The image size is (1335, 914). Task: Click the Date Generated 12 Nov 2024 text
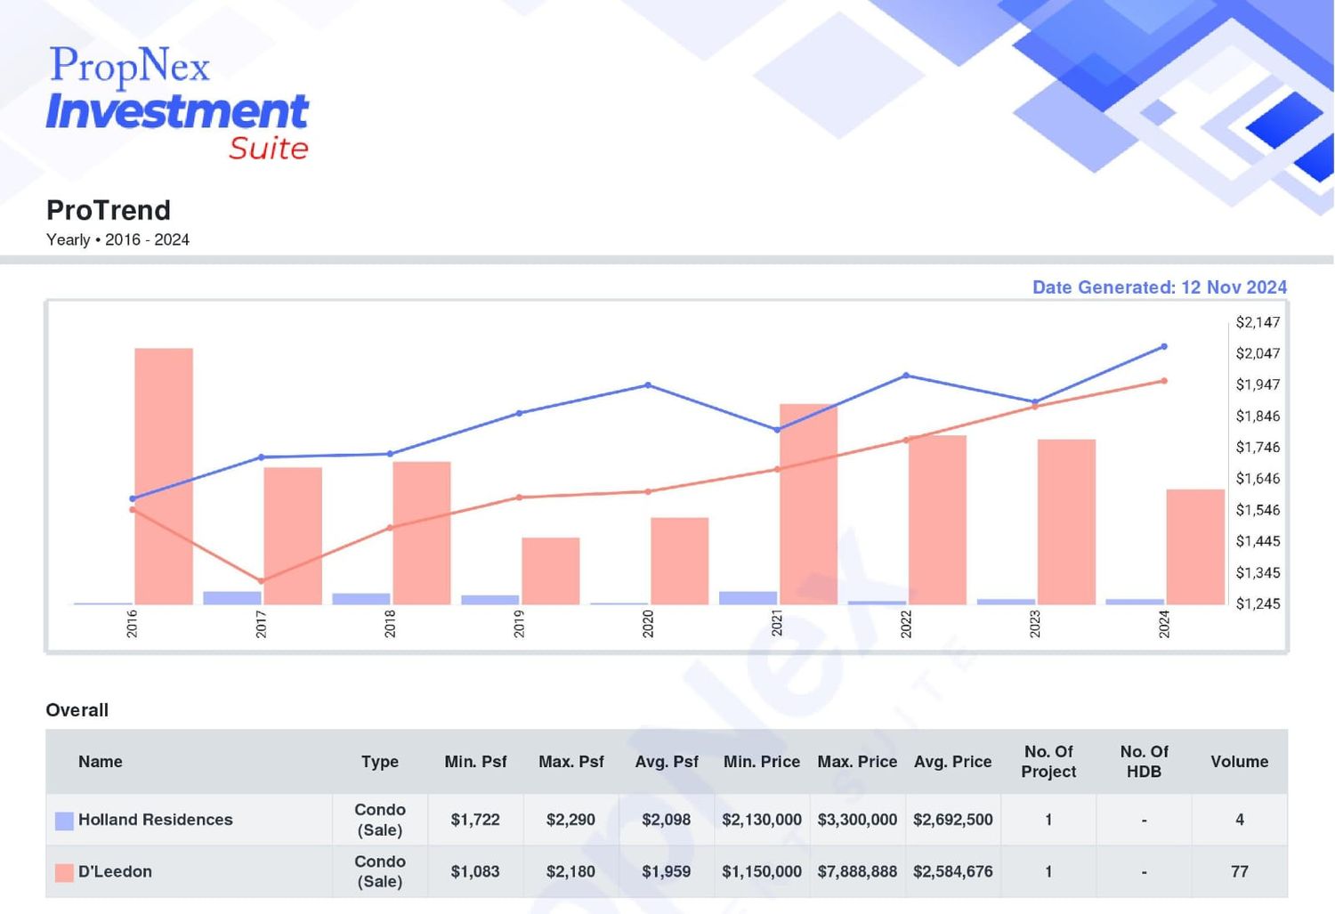tap(1160, 287)
